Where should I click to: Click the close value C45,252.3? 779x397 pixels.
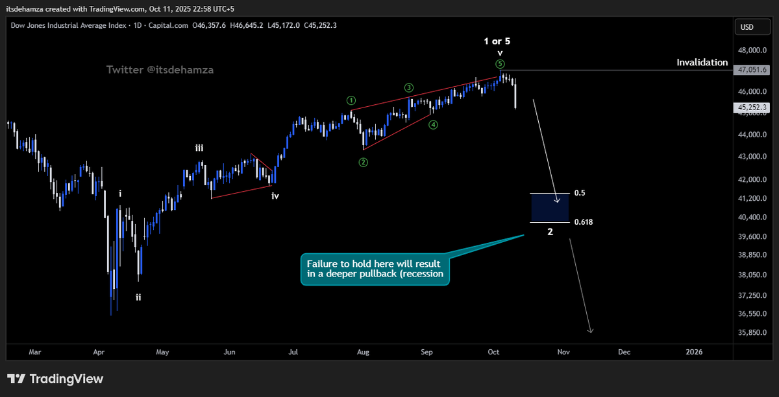[x=320, y=25]
